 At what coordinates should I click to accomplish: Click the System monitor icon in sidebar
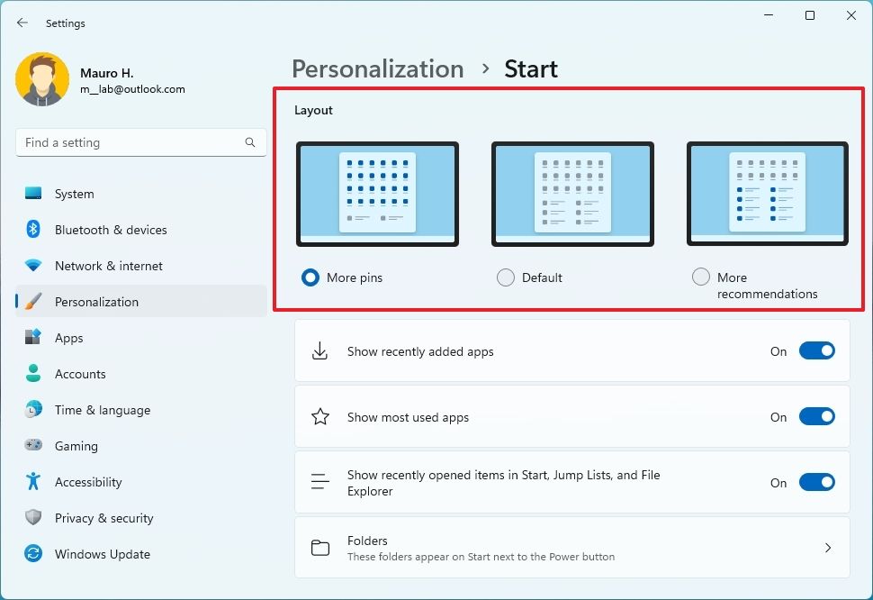click(x=33, y=194)
